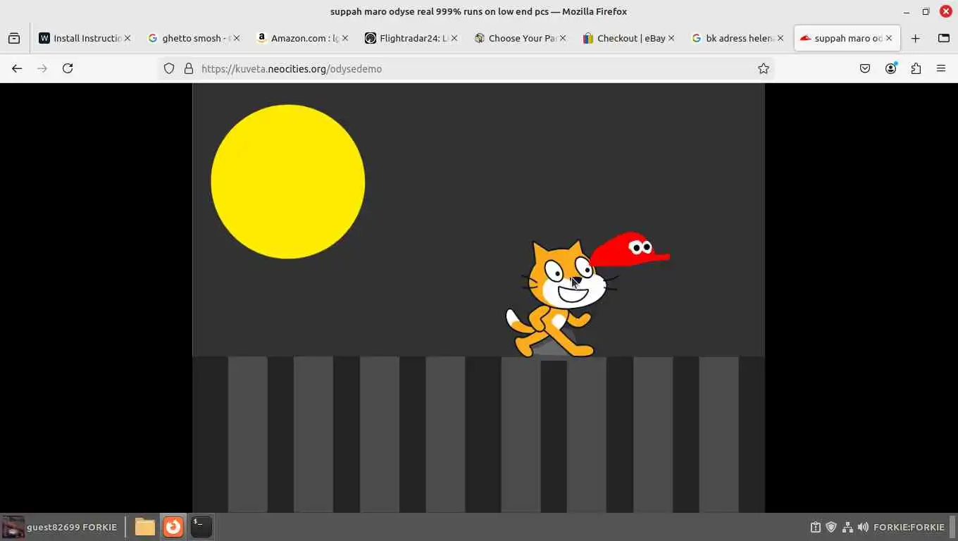Switch to Install Instructions tab
Viewport: 958px width, 541px height.
(x=85, y=38)
